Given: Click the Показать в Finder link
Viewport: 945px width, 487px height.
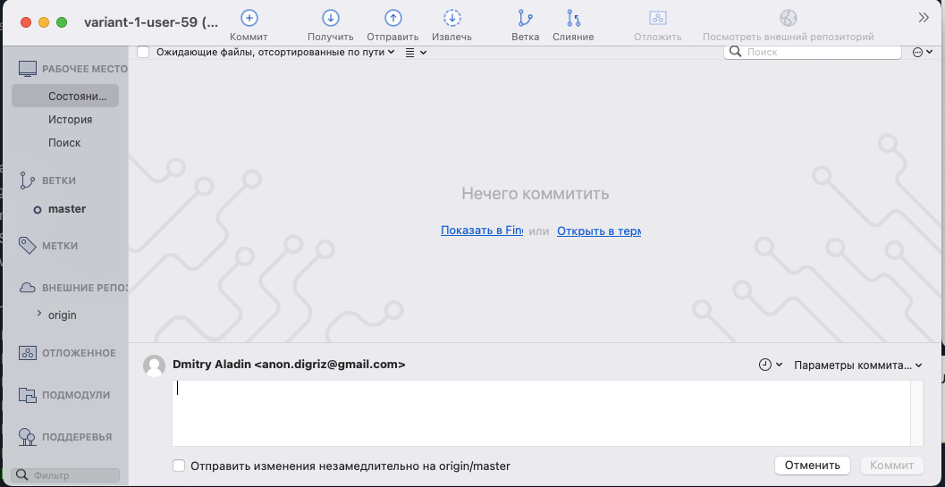Looking at the screenshot, I should [482, 231].
